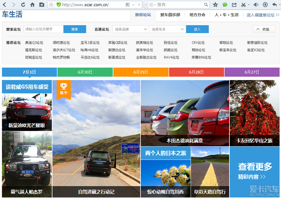Click the go arrow beside address bar
Viewport: 281px width, 198px height.
coord(139,5)
